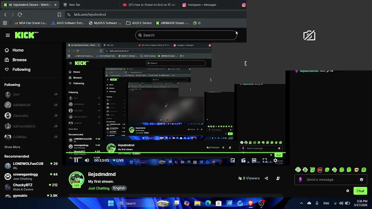372x209 pixels.
Task: Open ASUS E-Service bookmark folder
Action: click(139, 23)
